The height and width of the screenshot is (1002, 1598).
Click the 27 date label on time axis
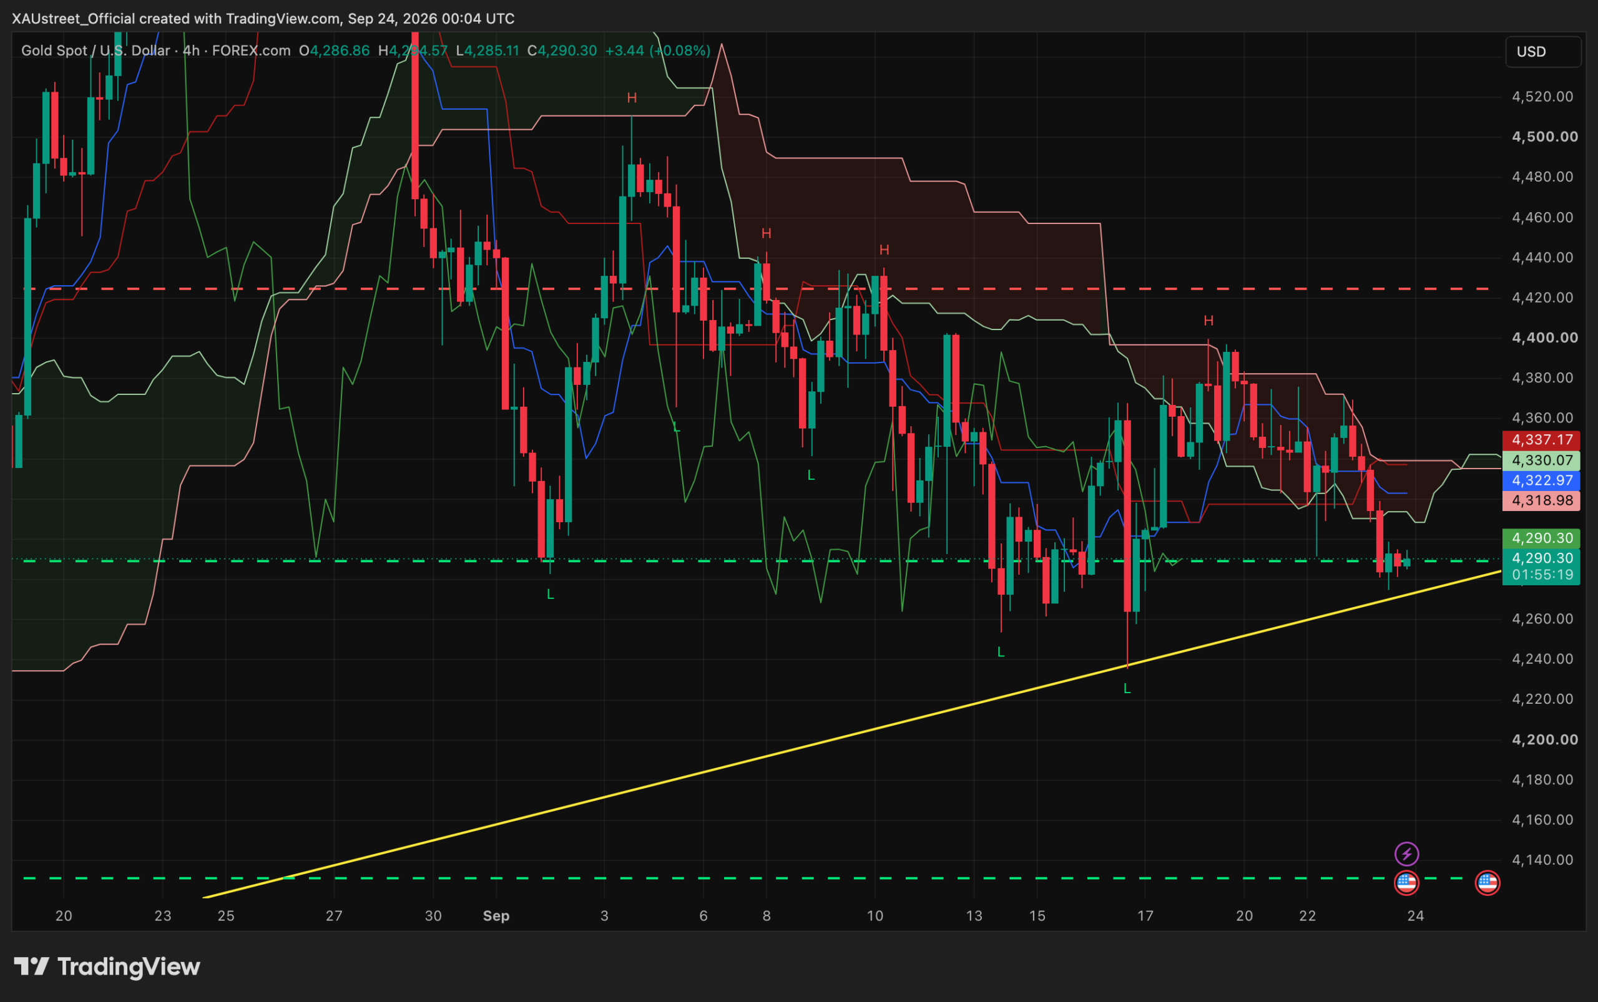tap(334, 916)
